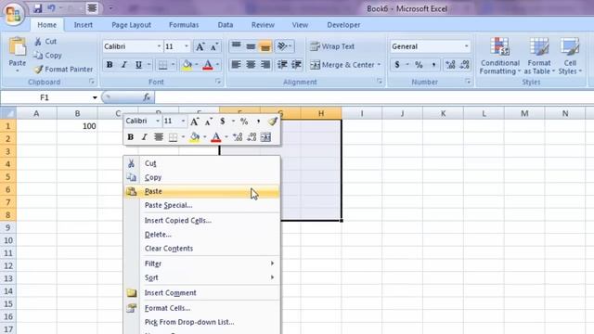
Task: Open Merge & Center dropdown arrow
Action: (x=379, y=65)
